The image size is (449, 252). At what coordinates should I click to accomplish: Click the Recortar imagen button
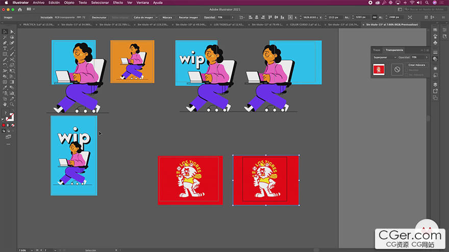pyautogui.click(x=188, y=17)
